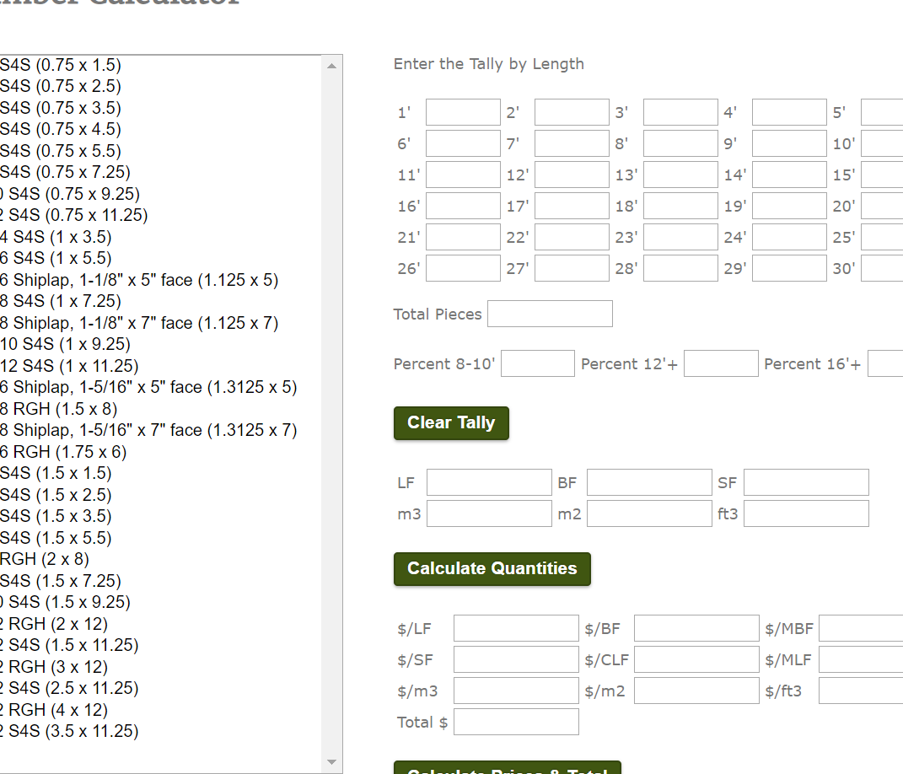This screenshot has height=774, width=903.
Task: Select S4S (0.75 x 1.5) in list
Action: point(61,65)
